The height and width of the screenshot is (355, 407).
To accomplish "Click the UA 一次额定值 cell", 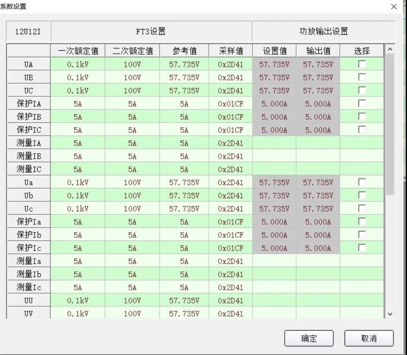I will click(78, 64).
